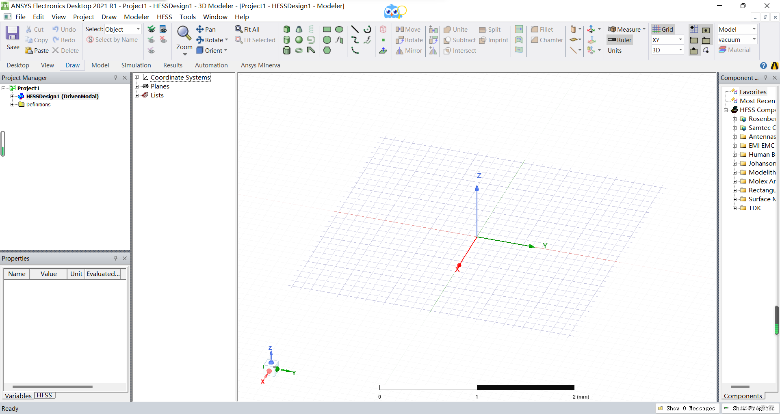
Task: Select the Draw circle tool icon
Action: (x=327, y=40)
